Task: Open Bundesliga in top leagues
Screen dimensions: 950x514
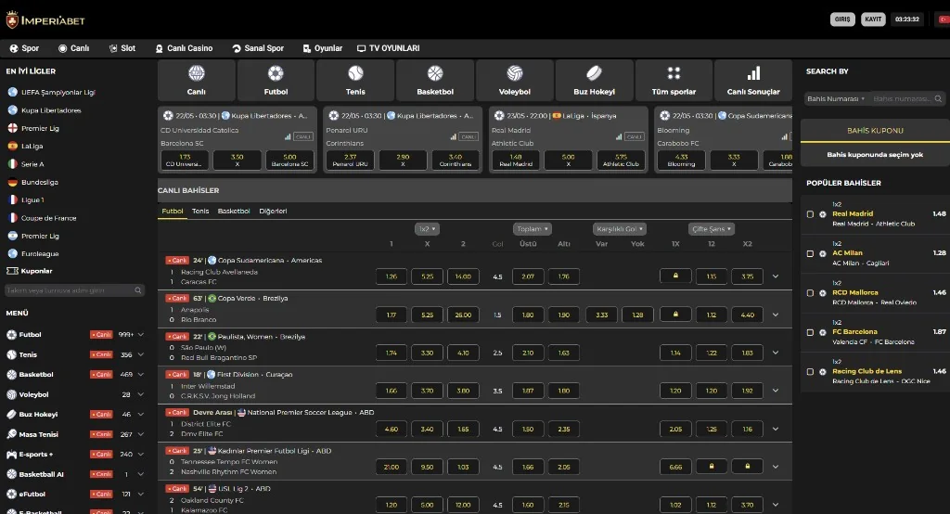Action: point(32,182)
